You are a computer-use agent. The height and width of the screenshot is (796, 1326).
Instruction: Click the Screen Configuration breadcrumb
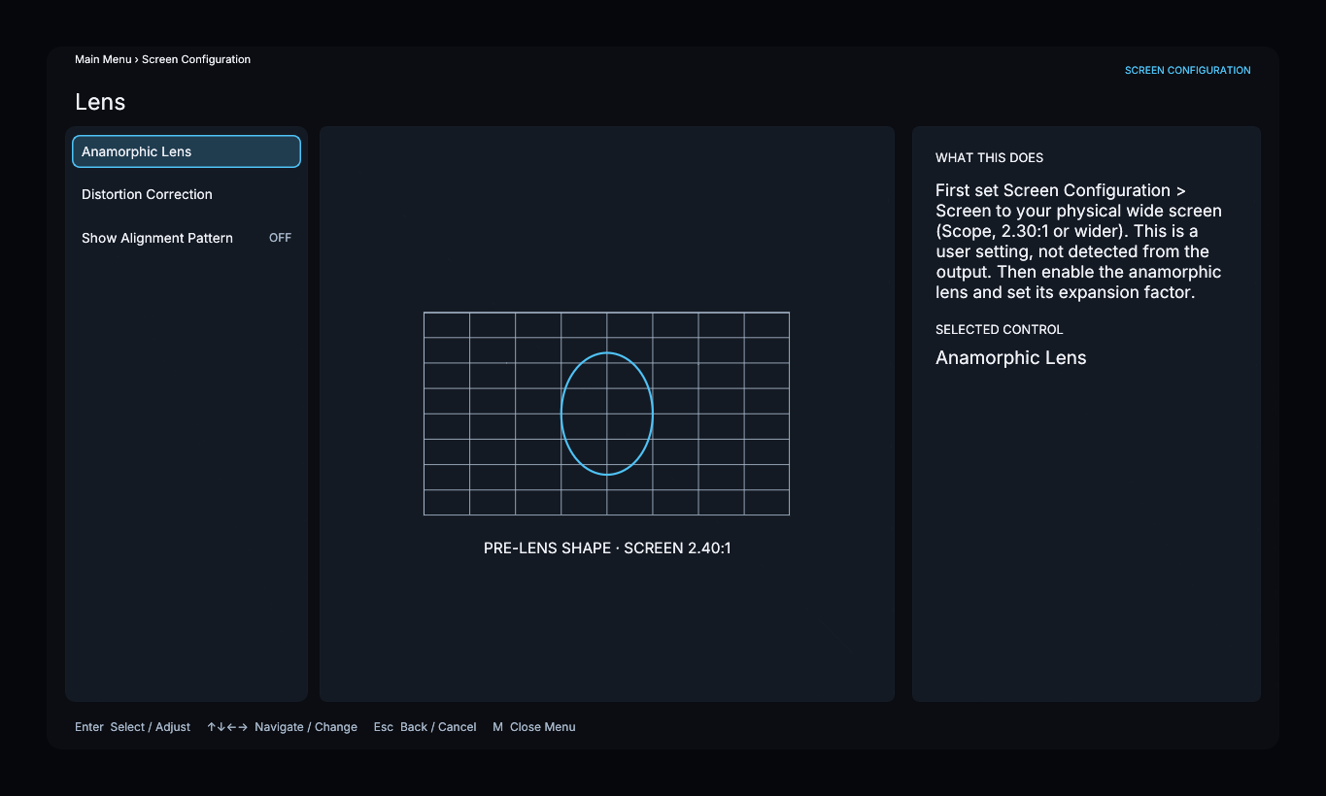pos(196,59)
